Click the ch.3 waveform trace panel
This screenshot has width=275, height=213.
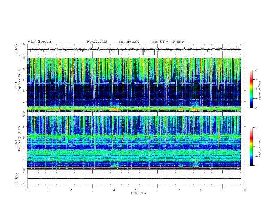(x=136, y=179)
